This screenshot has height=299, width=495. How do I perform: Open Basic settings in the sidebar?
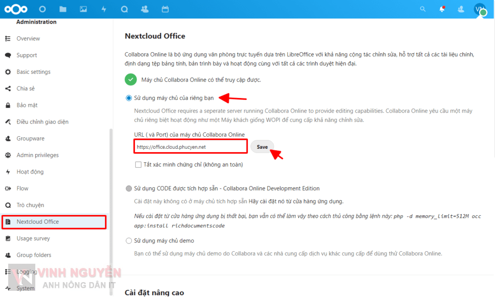tap(33, 72)
